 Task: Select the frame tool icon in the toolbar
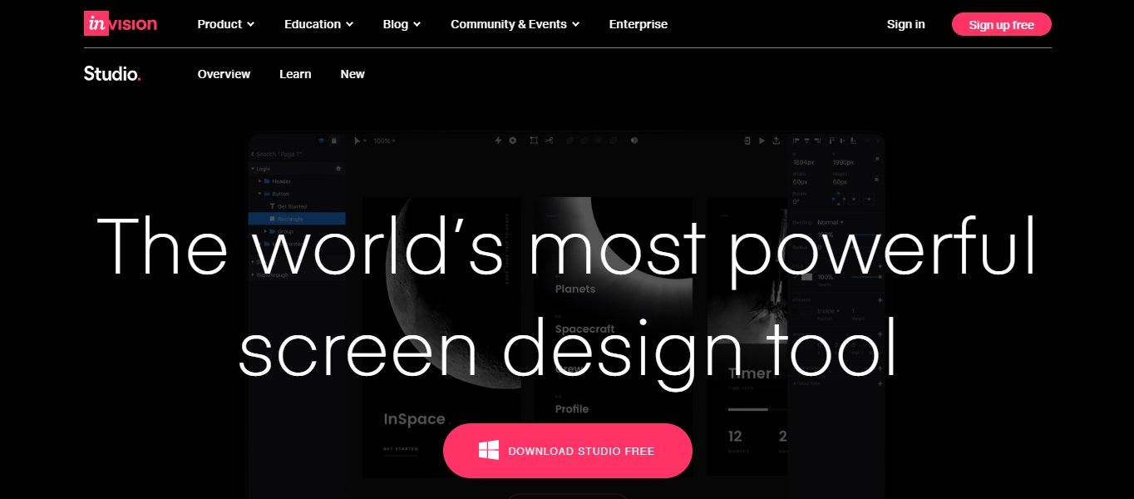[534, 141]
